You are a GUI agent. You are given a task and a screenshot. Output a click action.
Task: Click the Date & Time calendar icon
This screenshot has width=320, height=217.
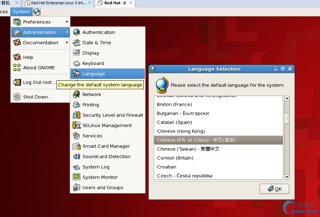click(x=77, y=42)
